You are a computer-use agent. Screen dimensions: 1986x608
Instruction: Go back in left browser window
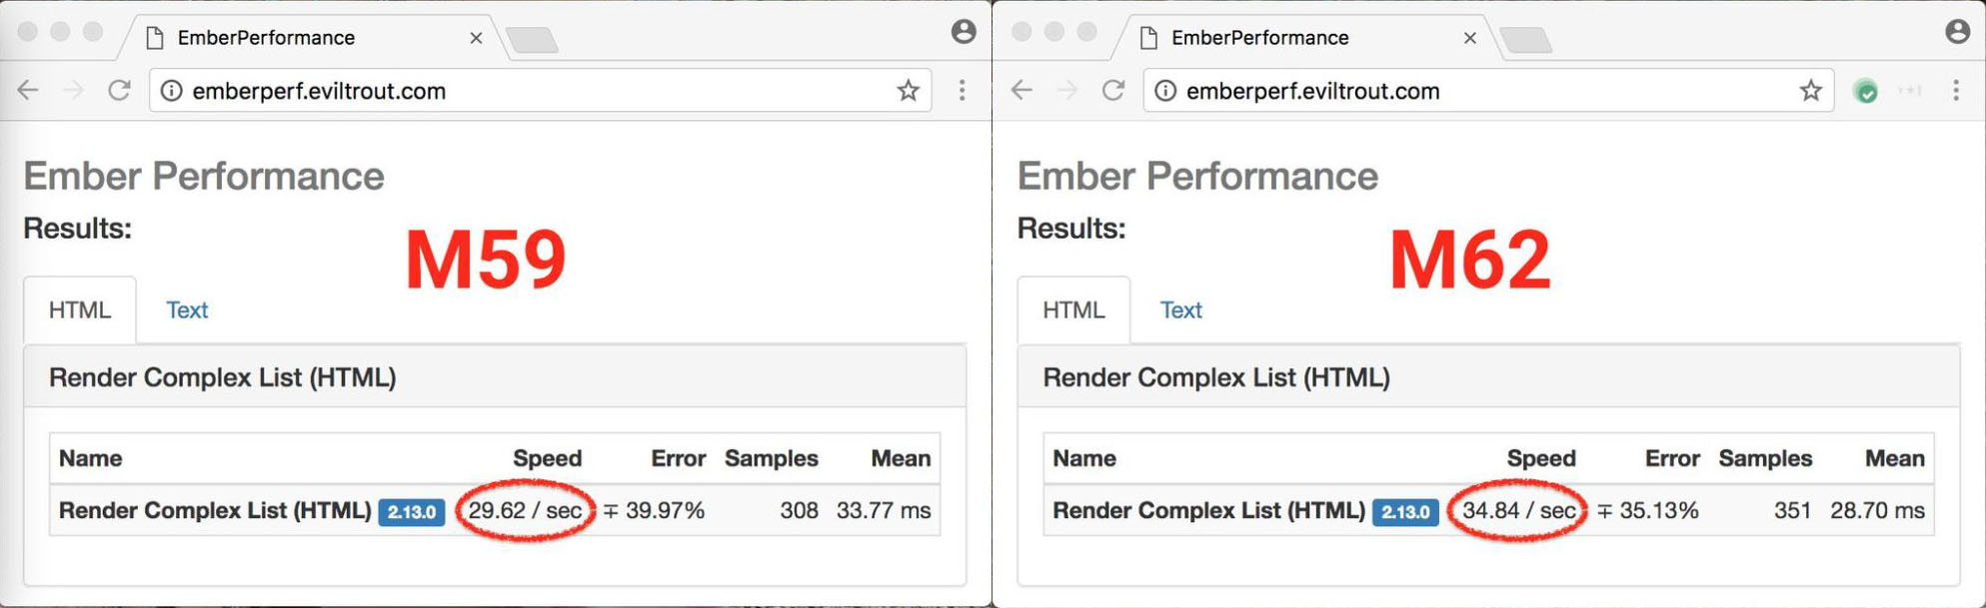28,91
